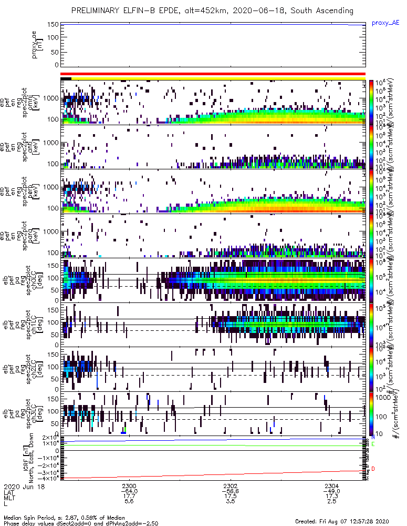The image size is (407, 526).
Task: Click L-shell value 2.5
Action: (331, 501)
